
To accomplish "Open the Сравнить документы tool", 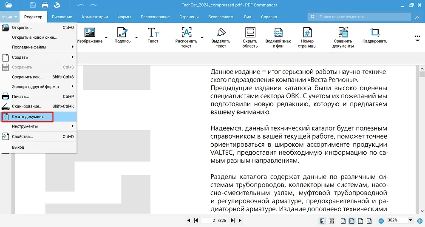I will point(343,33).
